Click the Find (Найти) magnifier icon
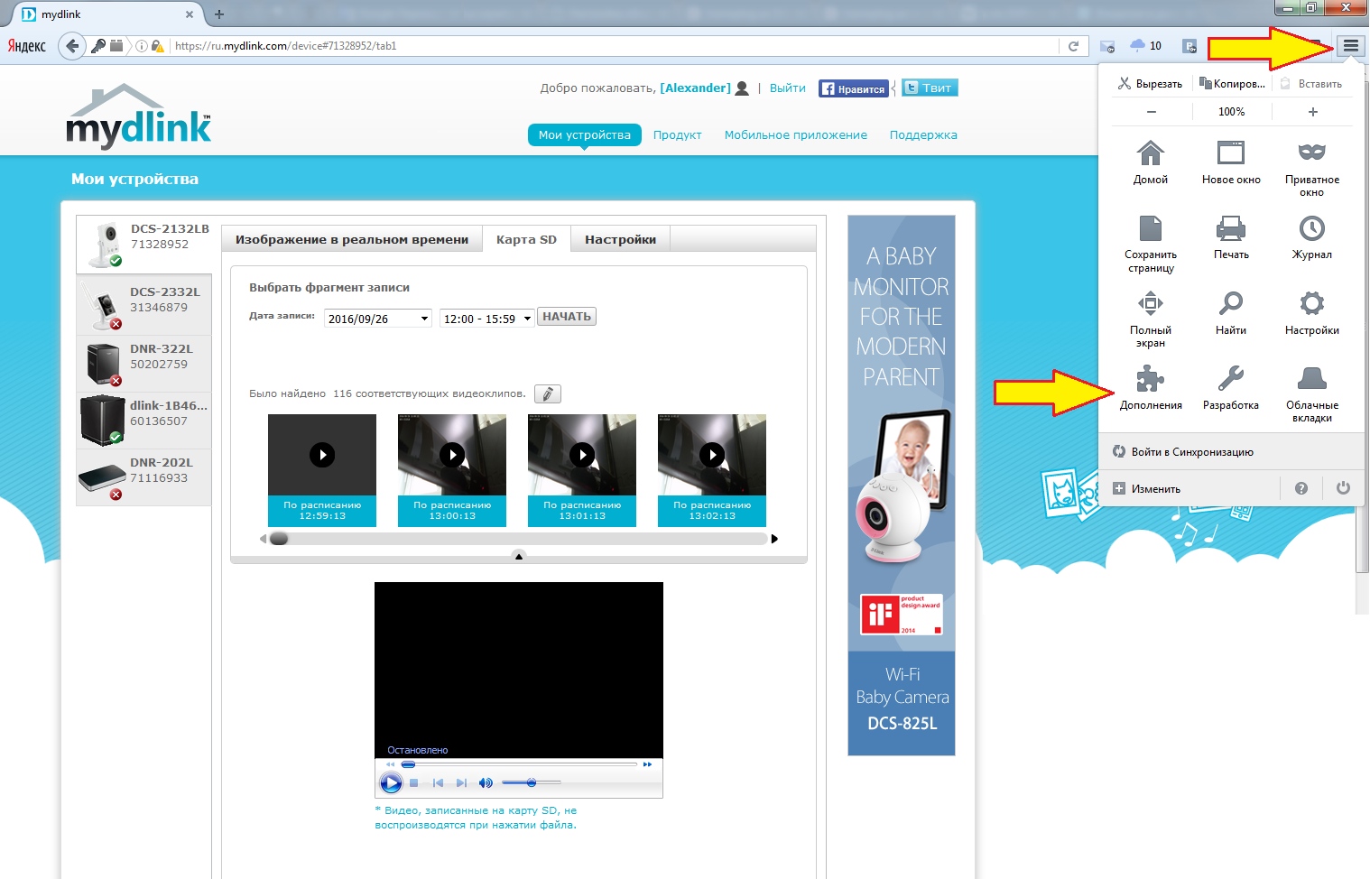Image resolution: width=1370 pixels, height=879 pixels. pyautogui.click(x=1230, y=304)
